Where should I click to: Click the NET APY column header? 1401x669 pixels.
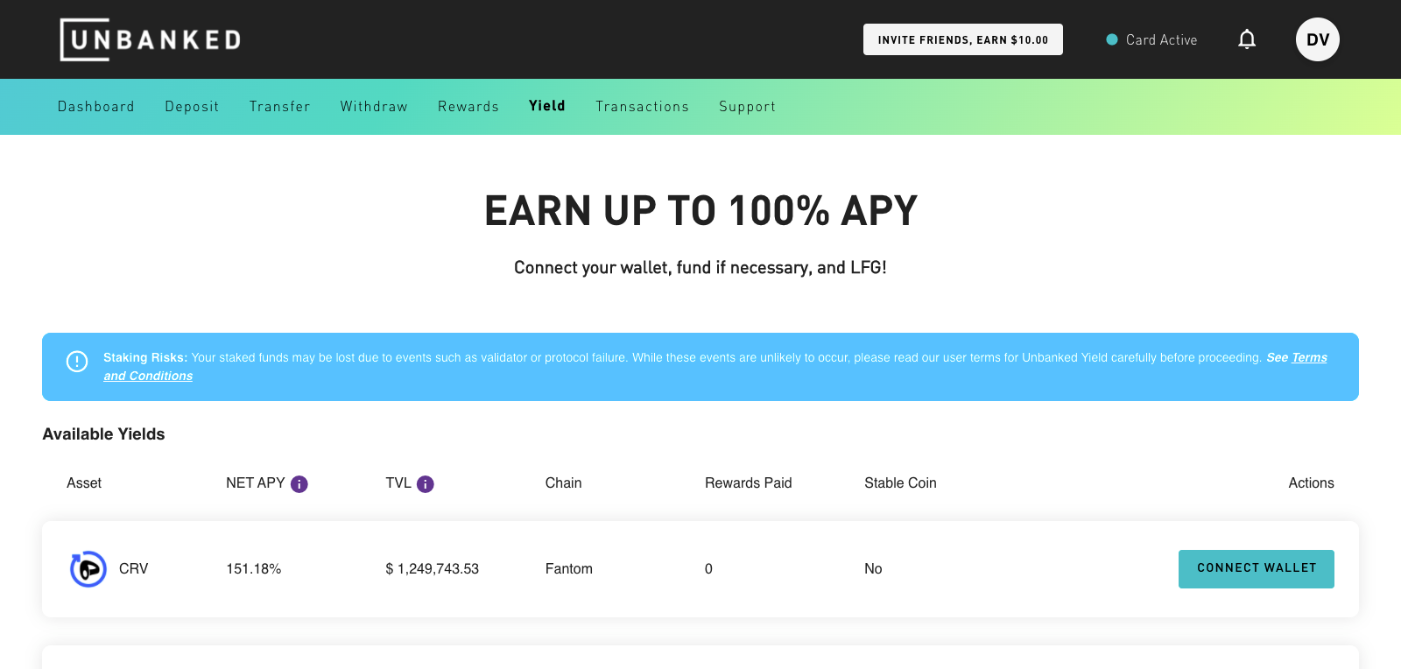coord(256,483)
